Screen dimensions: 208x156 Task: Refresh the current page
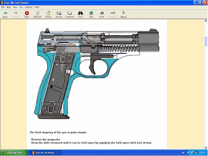37,14
